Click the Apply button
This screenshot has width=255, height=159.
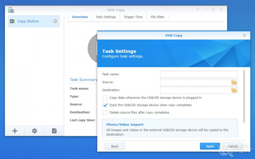pos(210,146)
